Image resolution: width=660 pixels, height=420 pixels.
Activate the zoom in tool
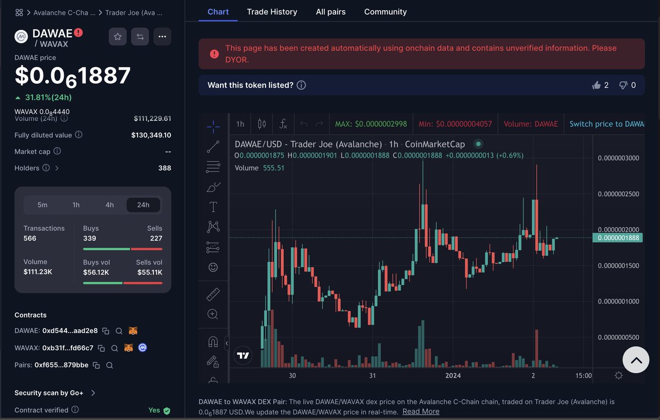coord(213,314)
